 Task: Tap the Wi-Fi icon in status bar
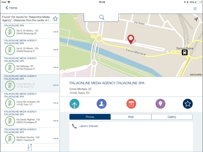[9, 2]
